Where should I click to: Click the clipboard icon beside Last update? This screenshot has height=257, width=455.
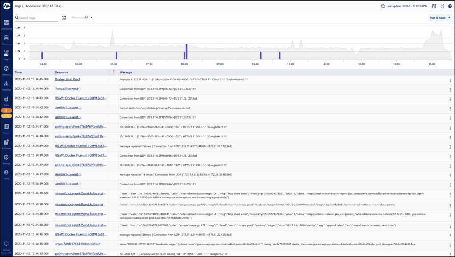[435, 6]
